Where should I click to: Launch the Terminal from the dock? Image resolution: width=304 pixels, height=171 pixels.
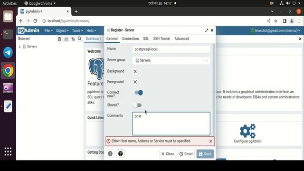8,34
